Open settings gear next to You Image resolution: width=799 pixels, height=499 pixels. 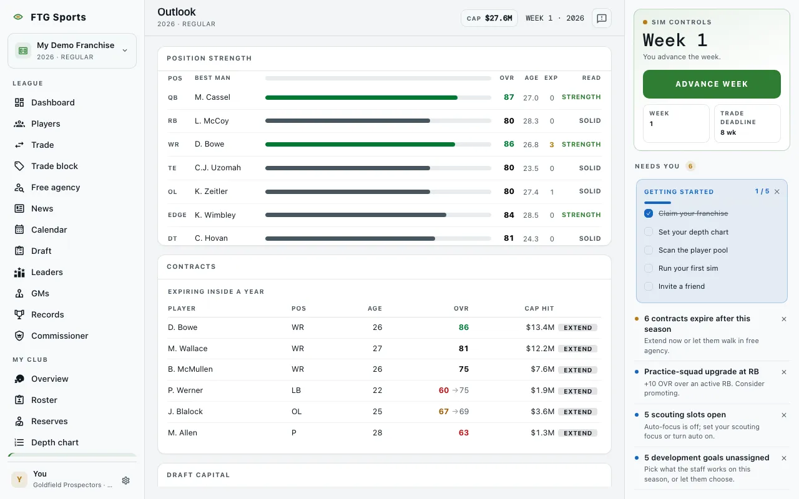tap(126, 480)
